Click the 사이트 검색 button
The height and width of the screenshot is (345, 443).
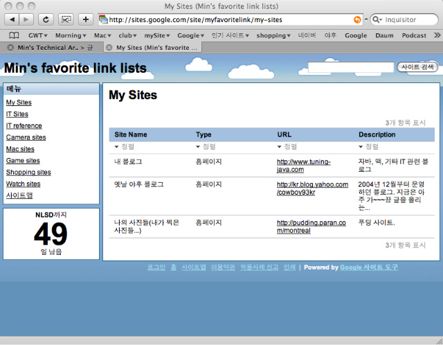coord(417,67)
